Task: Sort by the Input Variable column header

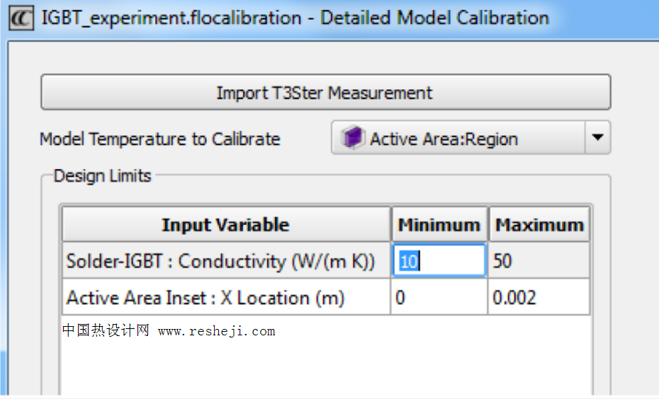Action: [225, 225]
